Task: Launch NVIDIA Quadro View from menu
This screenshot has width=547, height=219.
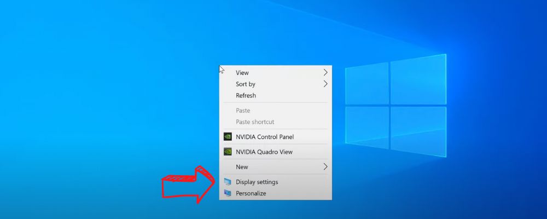Action: tap(276, 152)
